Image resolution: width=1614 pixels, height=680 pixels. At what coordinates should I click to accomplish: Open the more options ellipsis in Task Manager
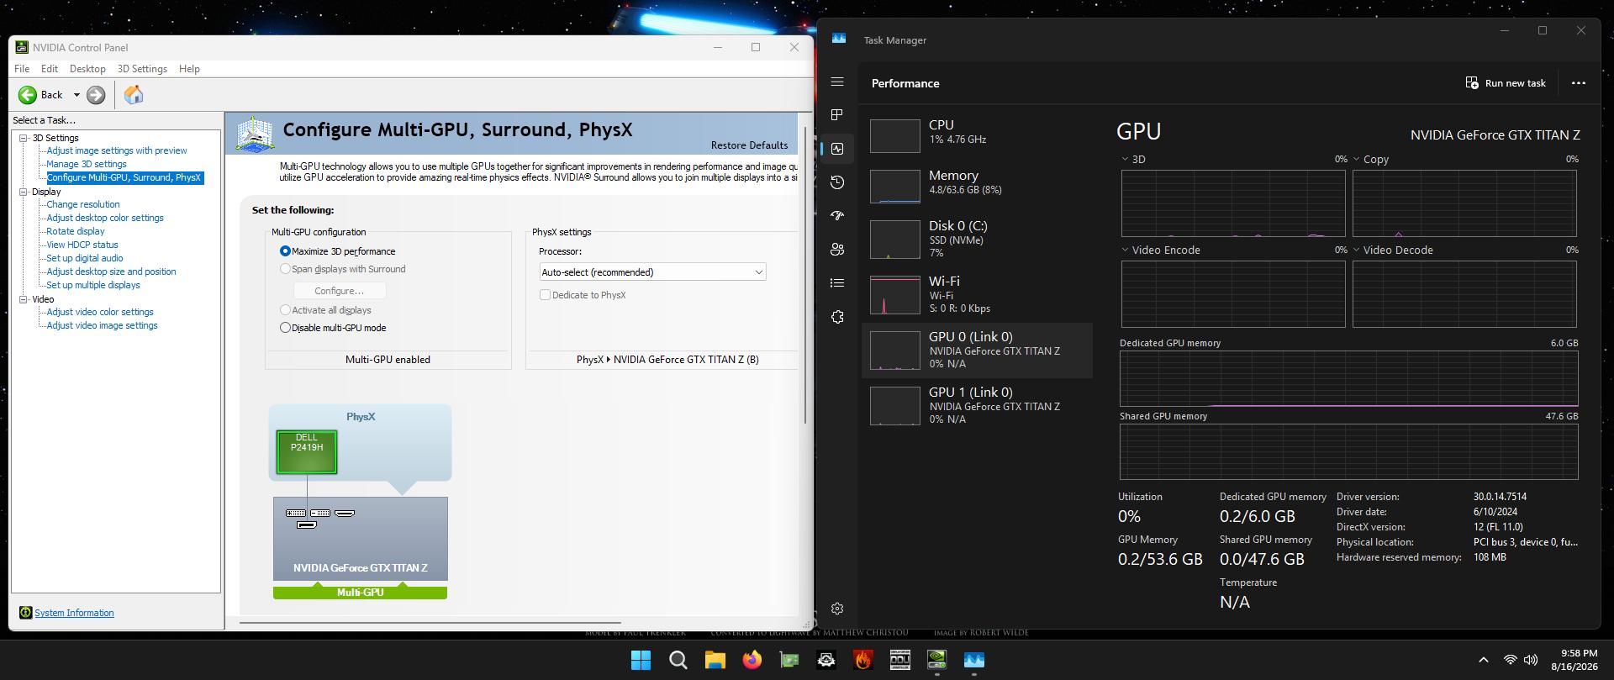[1578, 83]
